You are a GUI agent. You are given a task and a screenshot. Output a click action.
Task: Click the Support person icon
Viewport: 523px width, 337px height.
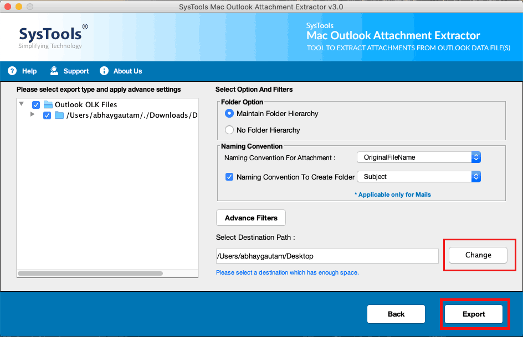pyautogui.click(x=54, y=71)
